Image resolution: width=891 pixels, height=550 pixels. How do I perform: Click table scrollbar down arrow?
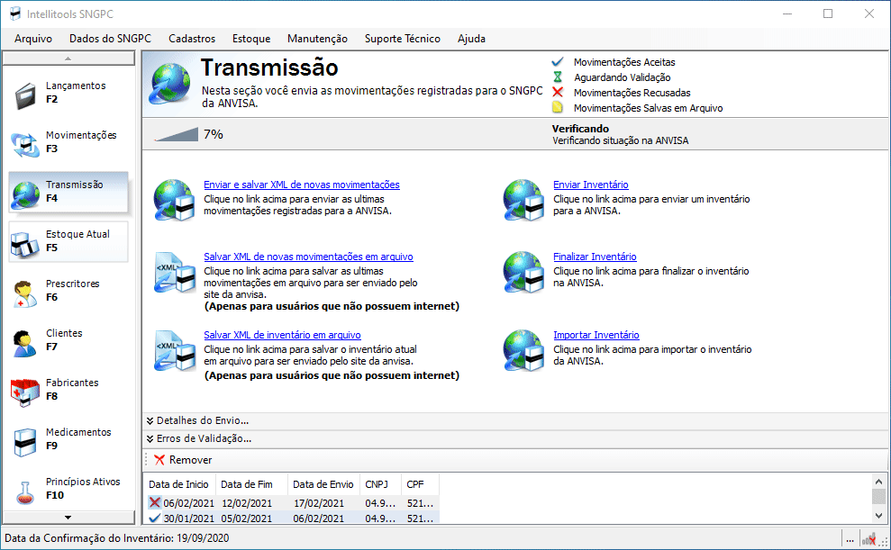tap(878, 516)
